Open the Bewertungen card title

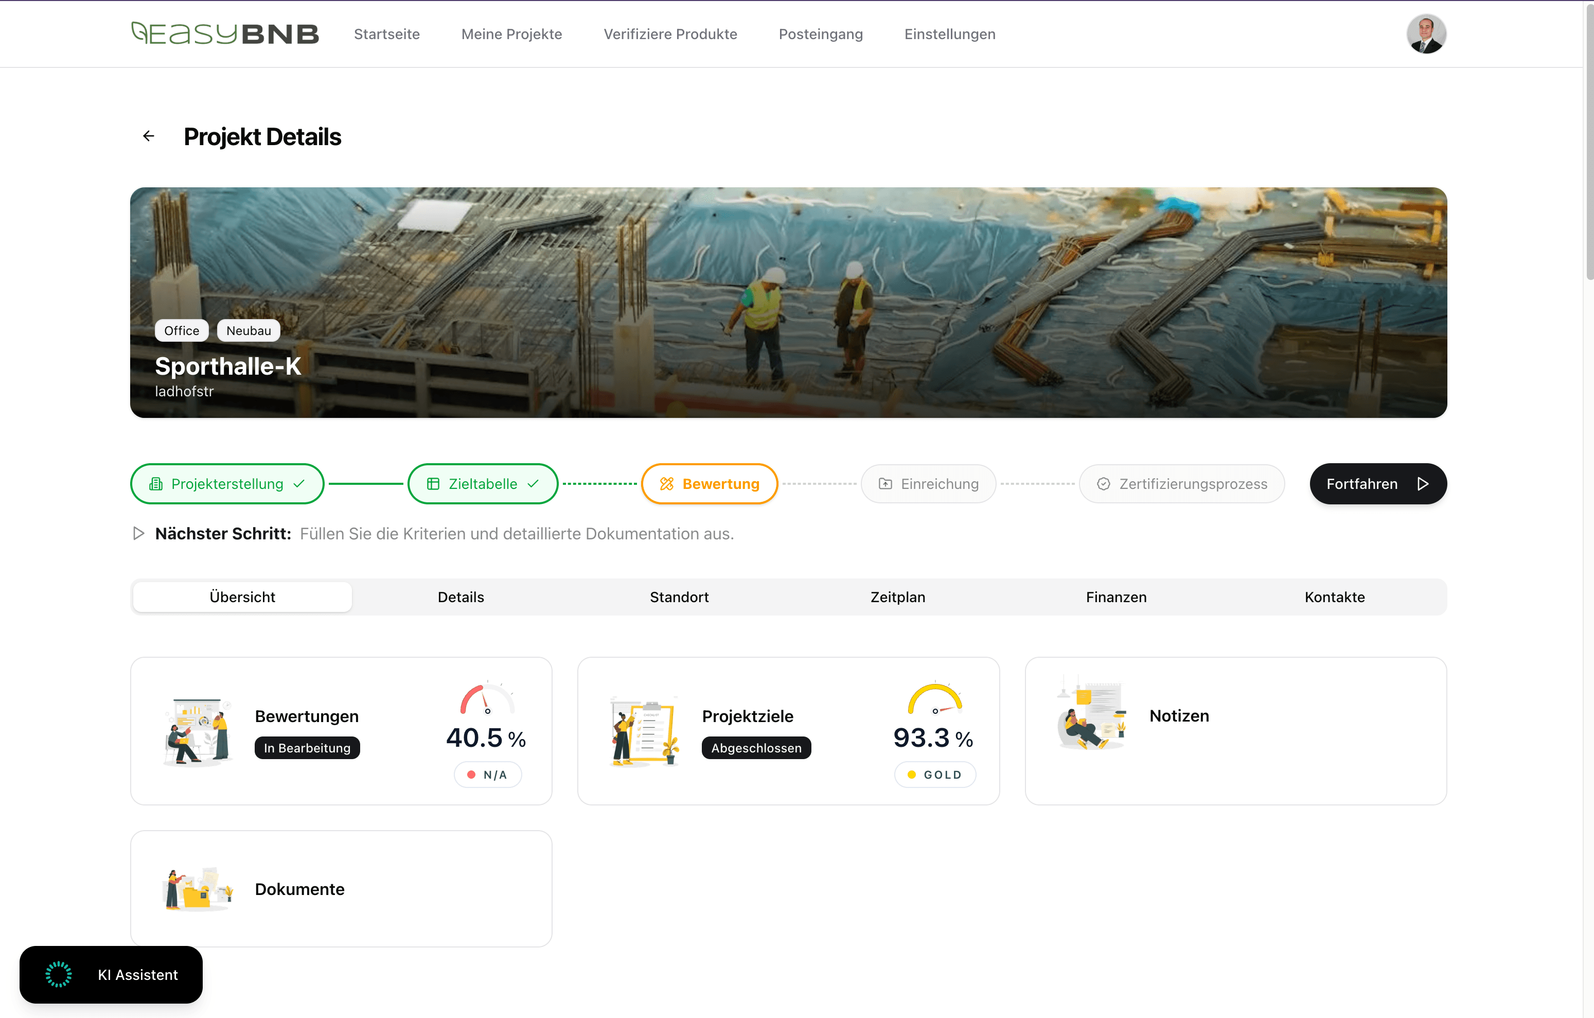[x=307, y=716]
